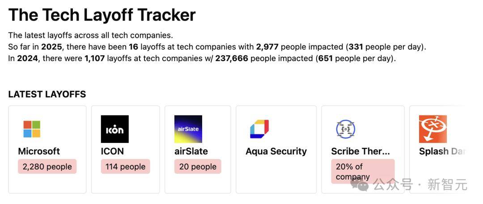Open the Microsoft company name link
The height and width of the screenshot is (204, 483).
pos(39,151)
